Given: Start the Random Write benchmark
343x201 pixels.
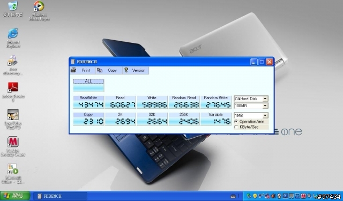Looking at the screenshot, I should point(215,102).
